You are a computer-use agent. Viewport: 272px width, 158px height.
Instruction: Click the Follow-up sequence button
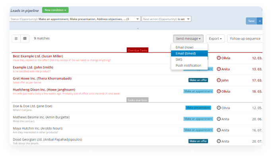pos(245,39)
